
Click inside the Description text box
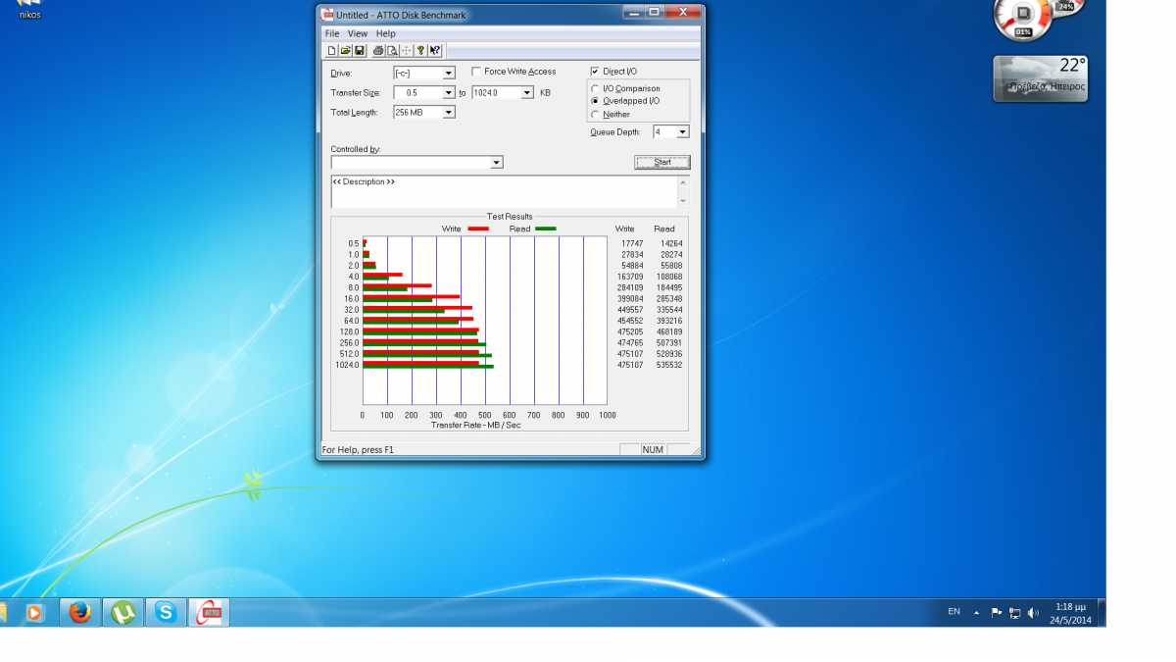504,191
